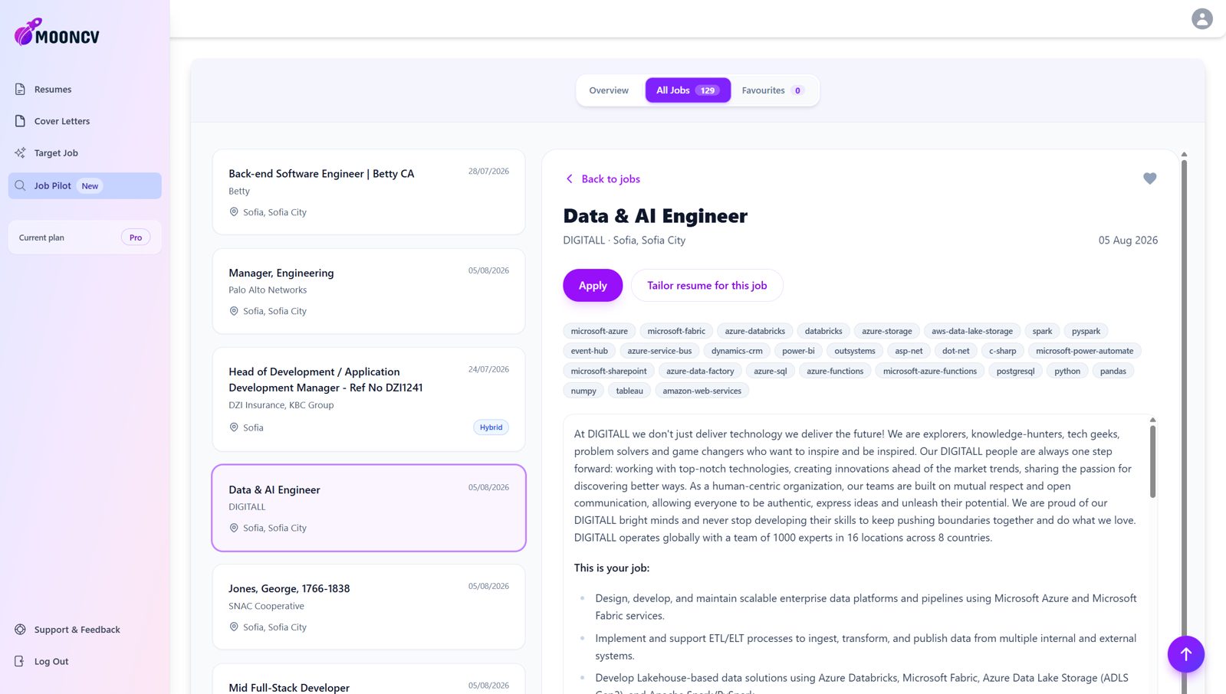The image size is (1226, 694).
Task: Click the job description inner scrollbar
Action: pyautogui.click(x=1152, y=461)
